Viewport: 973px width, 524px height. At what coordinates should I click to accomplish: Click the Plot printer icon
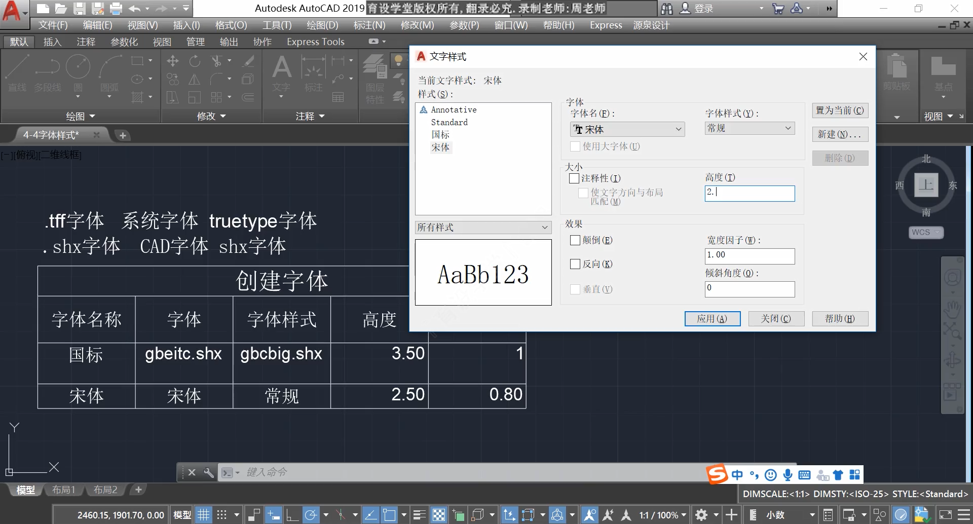coord(116,8)
